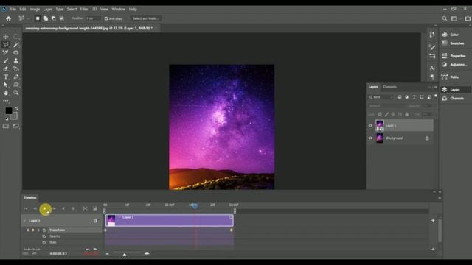Select the Move tool

[x=6, y=36]
